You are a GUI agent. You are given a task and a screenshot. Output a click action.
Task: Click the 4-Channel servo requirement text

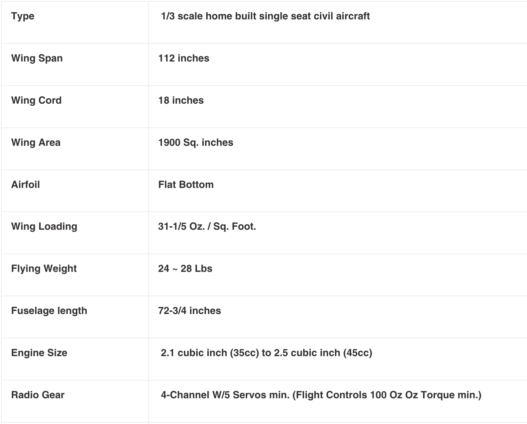pyautogui.click(x=321, y=395)
